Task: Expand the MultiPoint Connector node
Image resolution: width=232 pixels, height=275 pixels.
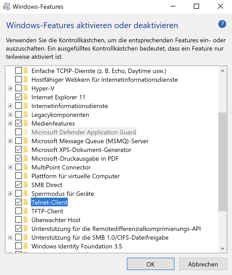Action: (x=10, y=167)
